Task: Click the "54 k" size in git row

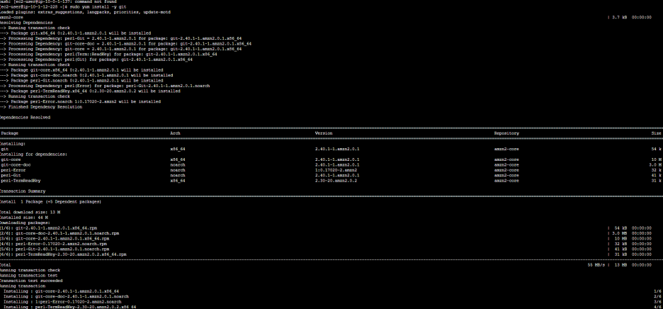Action: 657,150
